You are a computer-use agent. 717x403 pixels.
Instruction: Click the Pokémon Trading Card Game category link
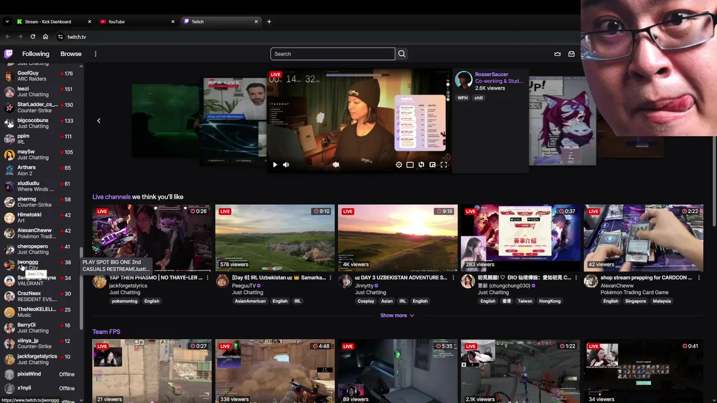point(634,293)
